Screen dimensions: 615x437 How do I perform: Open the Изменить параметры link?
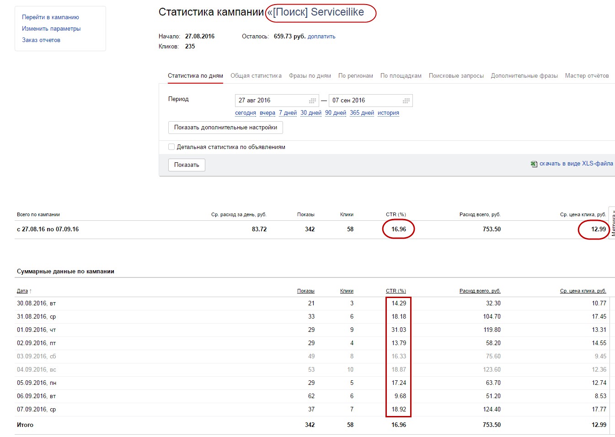click(x=51, y=29)
